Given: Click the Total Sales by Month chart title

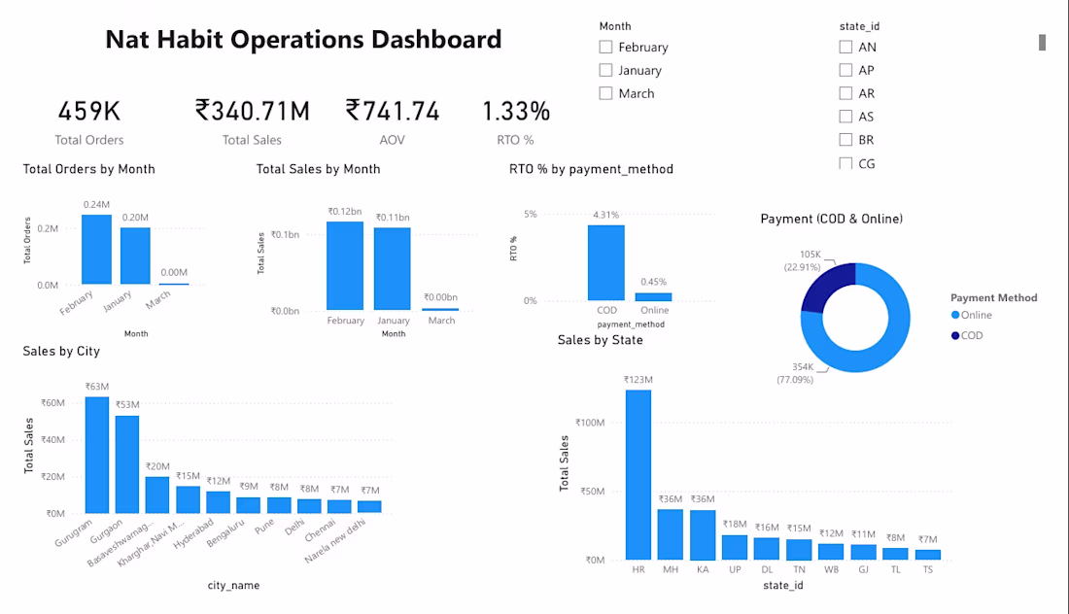Looking at the screenshot, I should pos(319,169).
